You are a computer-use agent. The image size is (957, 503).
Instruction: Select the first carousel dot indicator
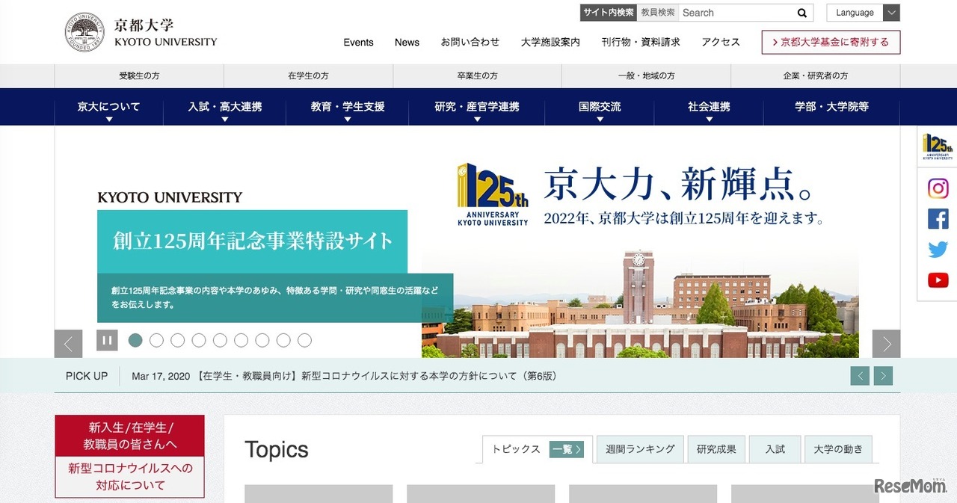pos(135,340)
